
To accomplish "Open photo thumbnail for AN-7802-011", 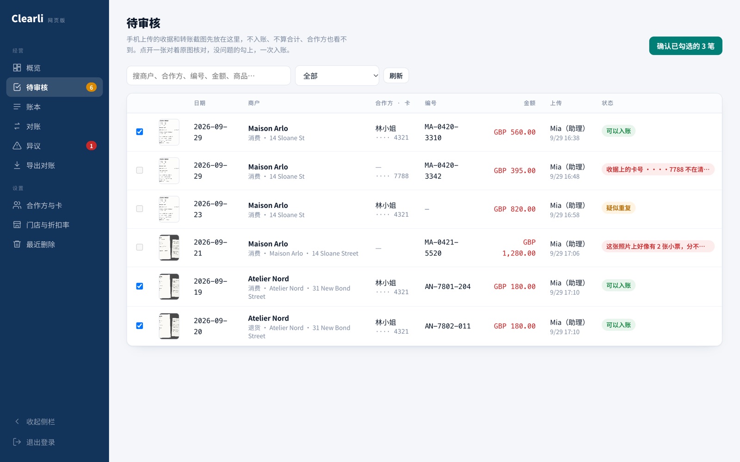I will (x=169, y=326).
